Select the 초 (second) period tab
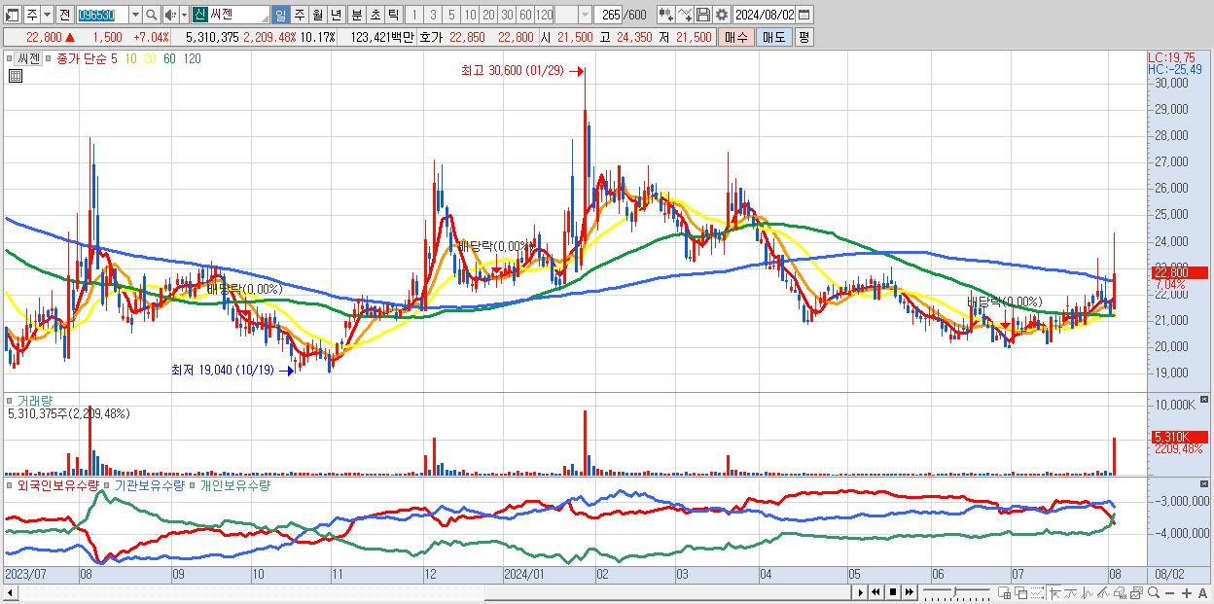The height and width of the screenshot is (604, 1214). [x=375, y=15]
